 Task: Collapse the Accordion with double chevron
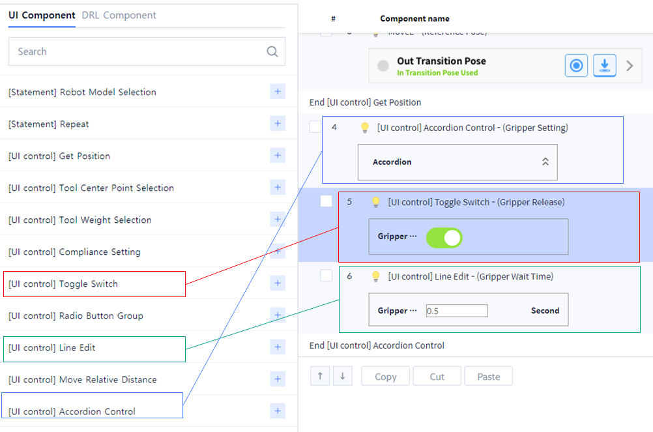coord(545,162)
